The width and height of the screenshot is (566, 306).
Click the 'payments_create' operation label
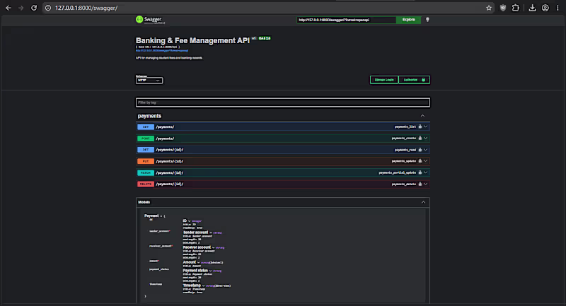click(403, 139)
